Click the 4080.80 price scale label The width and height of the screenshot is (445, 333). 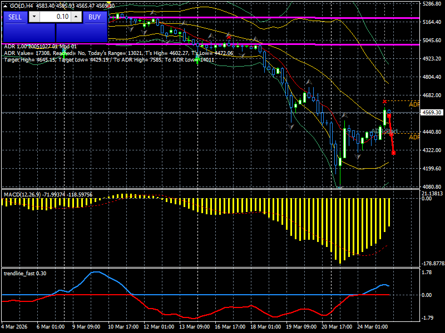coord(432,186)
